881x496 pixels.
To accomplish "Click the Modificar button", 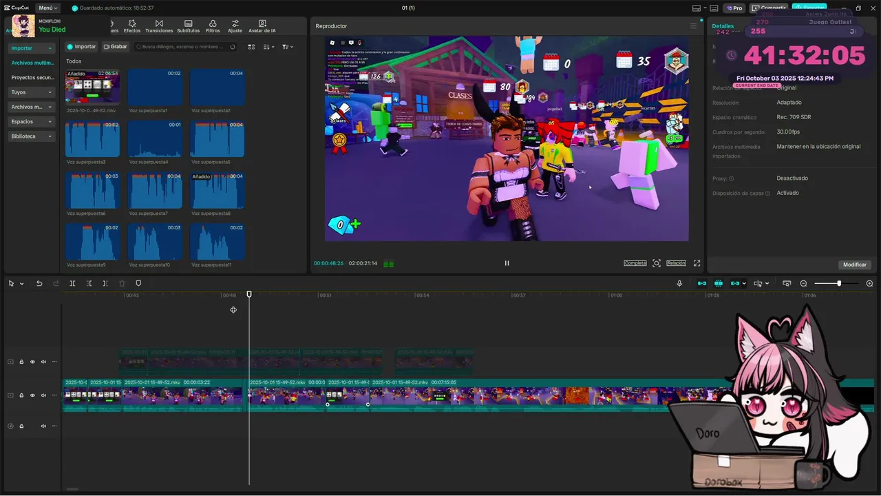I will click(855, 265).
